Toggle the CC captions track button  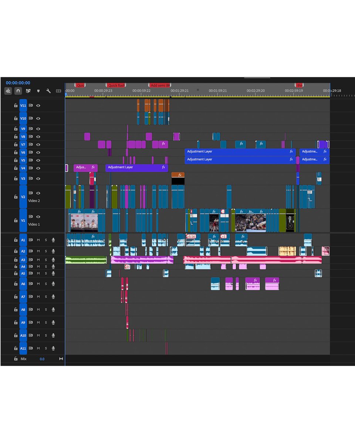(x=58, y=91)
